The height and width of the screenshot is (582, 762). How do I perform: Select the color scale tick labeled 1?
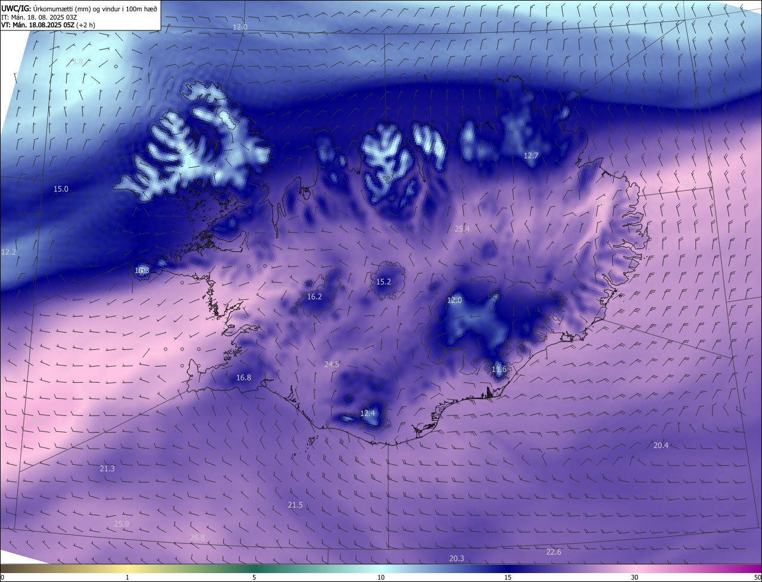click(127, 578)
